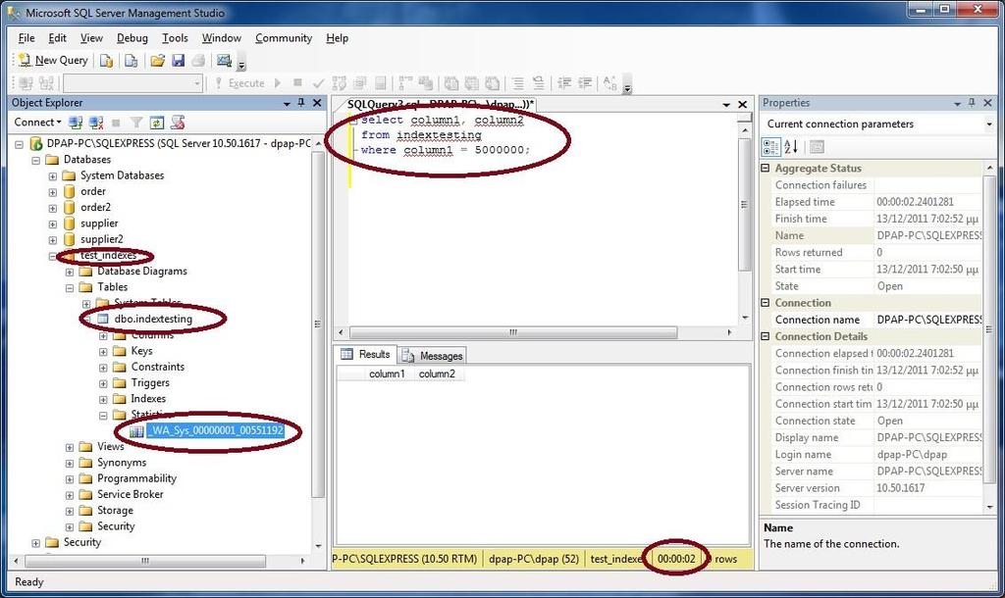
Task: Open the Window menu
Action: click(221, 38)
